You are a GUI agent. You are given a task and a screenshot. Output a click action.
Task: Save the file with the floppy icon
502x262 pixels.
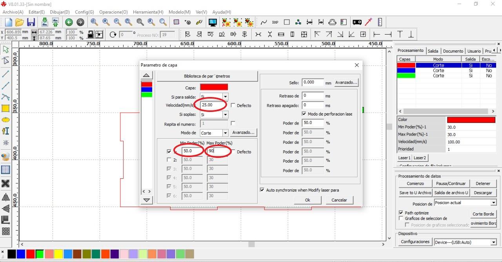click(x=31, y=22)
